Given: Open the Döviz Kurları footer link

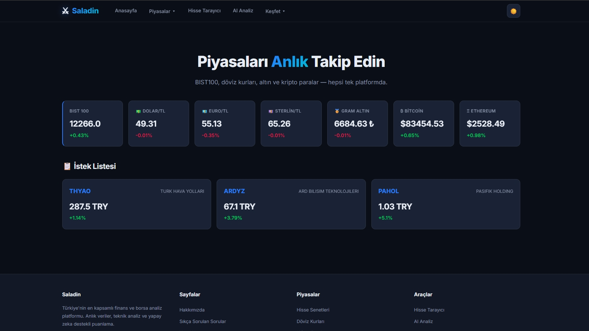Looking at the screenshot, I should [x=310, y=321].
